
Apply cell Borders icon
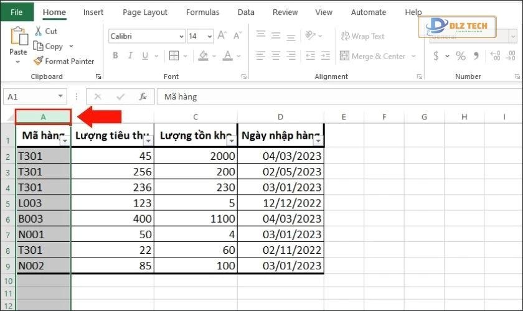point(174,55)
